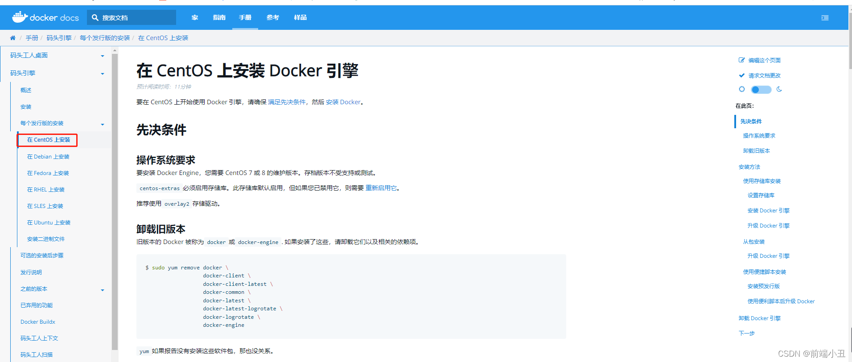Toggle the right sidebar menu icon
The width and height of the screenshot is (852, 362).
point(825,18)
